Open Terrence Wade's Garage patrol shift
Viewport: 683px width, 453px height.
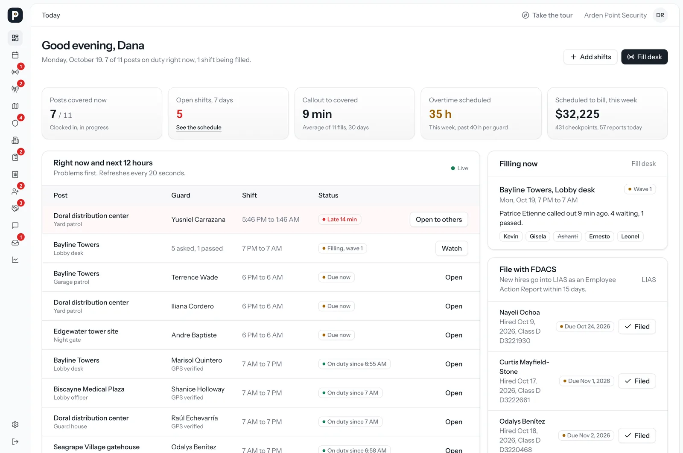(x=453, y=277)
